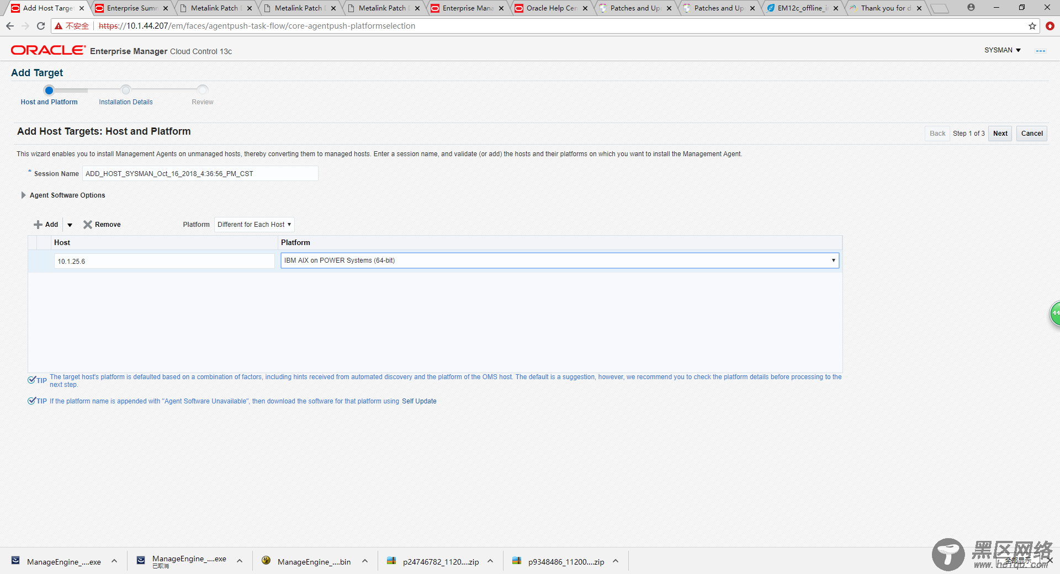Viewport: 1060px width, 574px height.
Task: Click the host field containing 10.1.25.6
Action: 164,261
